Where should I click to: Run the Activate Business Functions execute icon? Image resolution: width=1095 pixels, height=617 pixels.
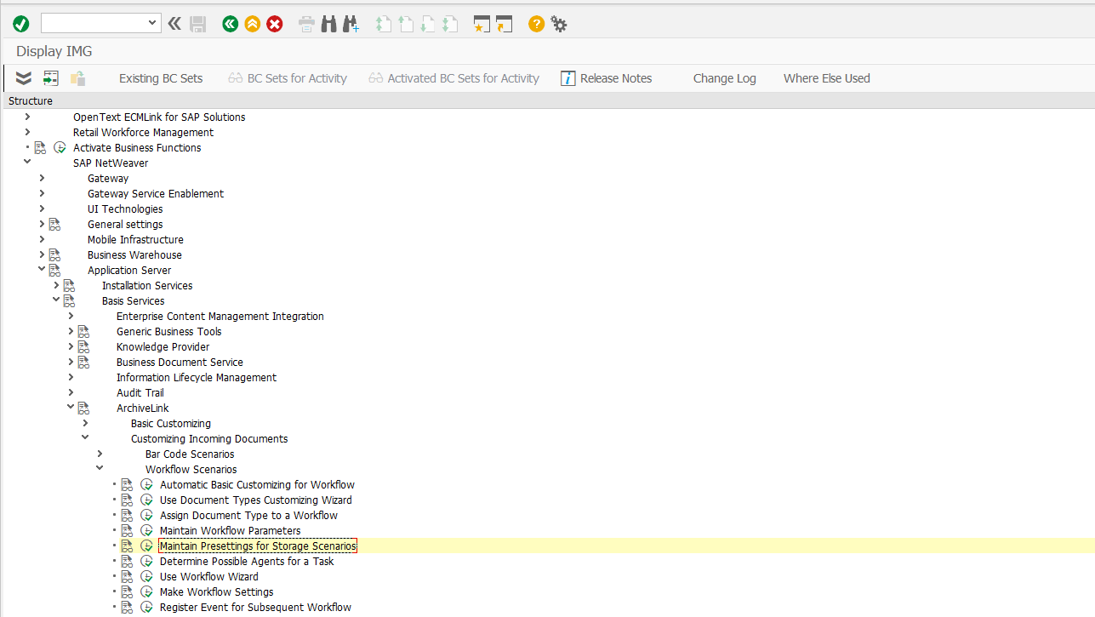pos(60,148)
